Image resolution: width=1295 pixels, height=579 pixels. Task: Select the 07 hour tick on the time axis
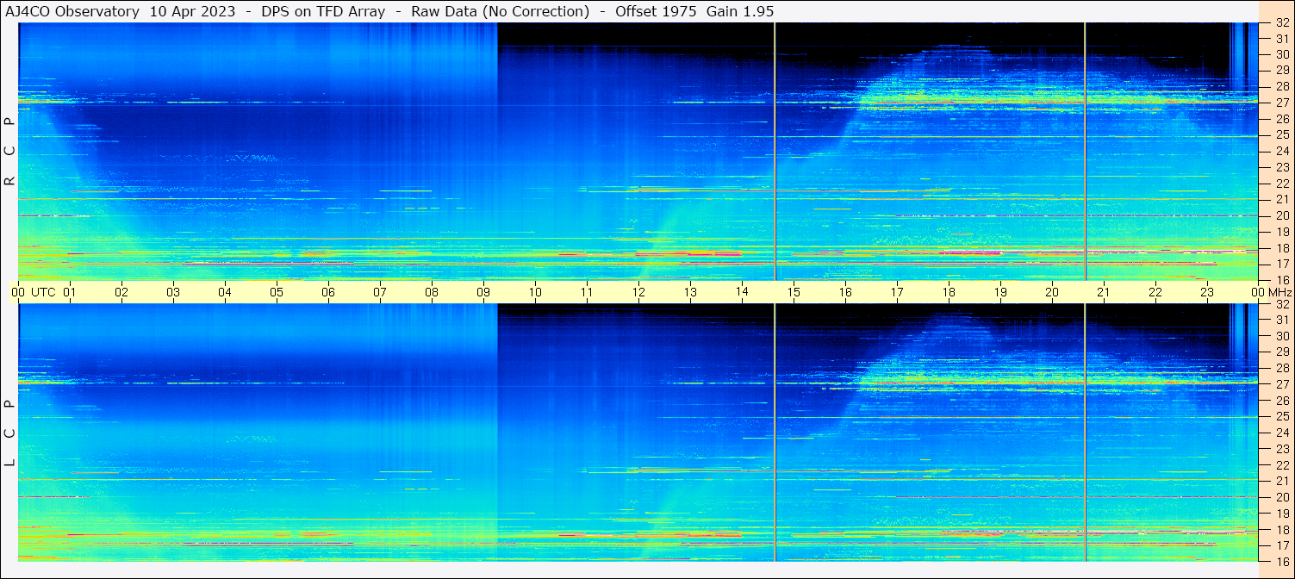(x=380, y=292)
